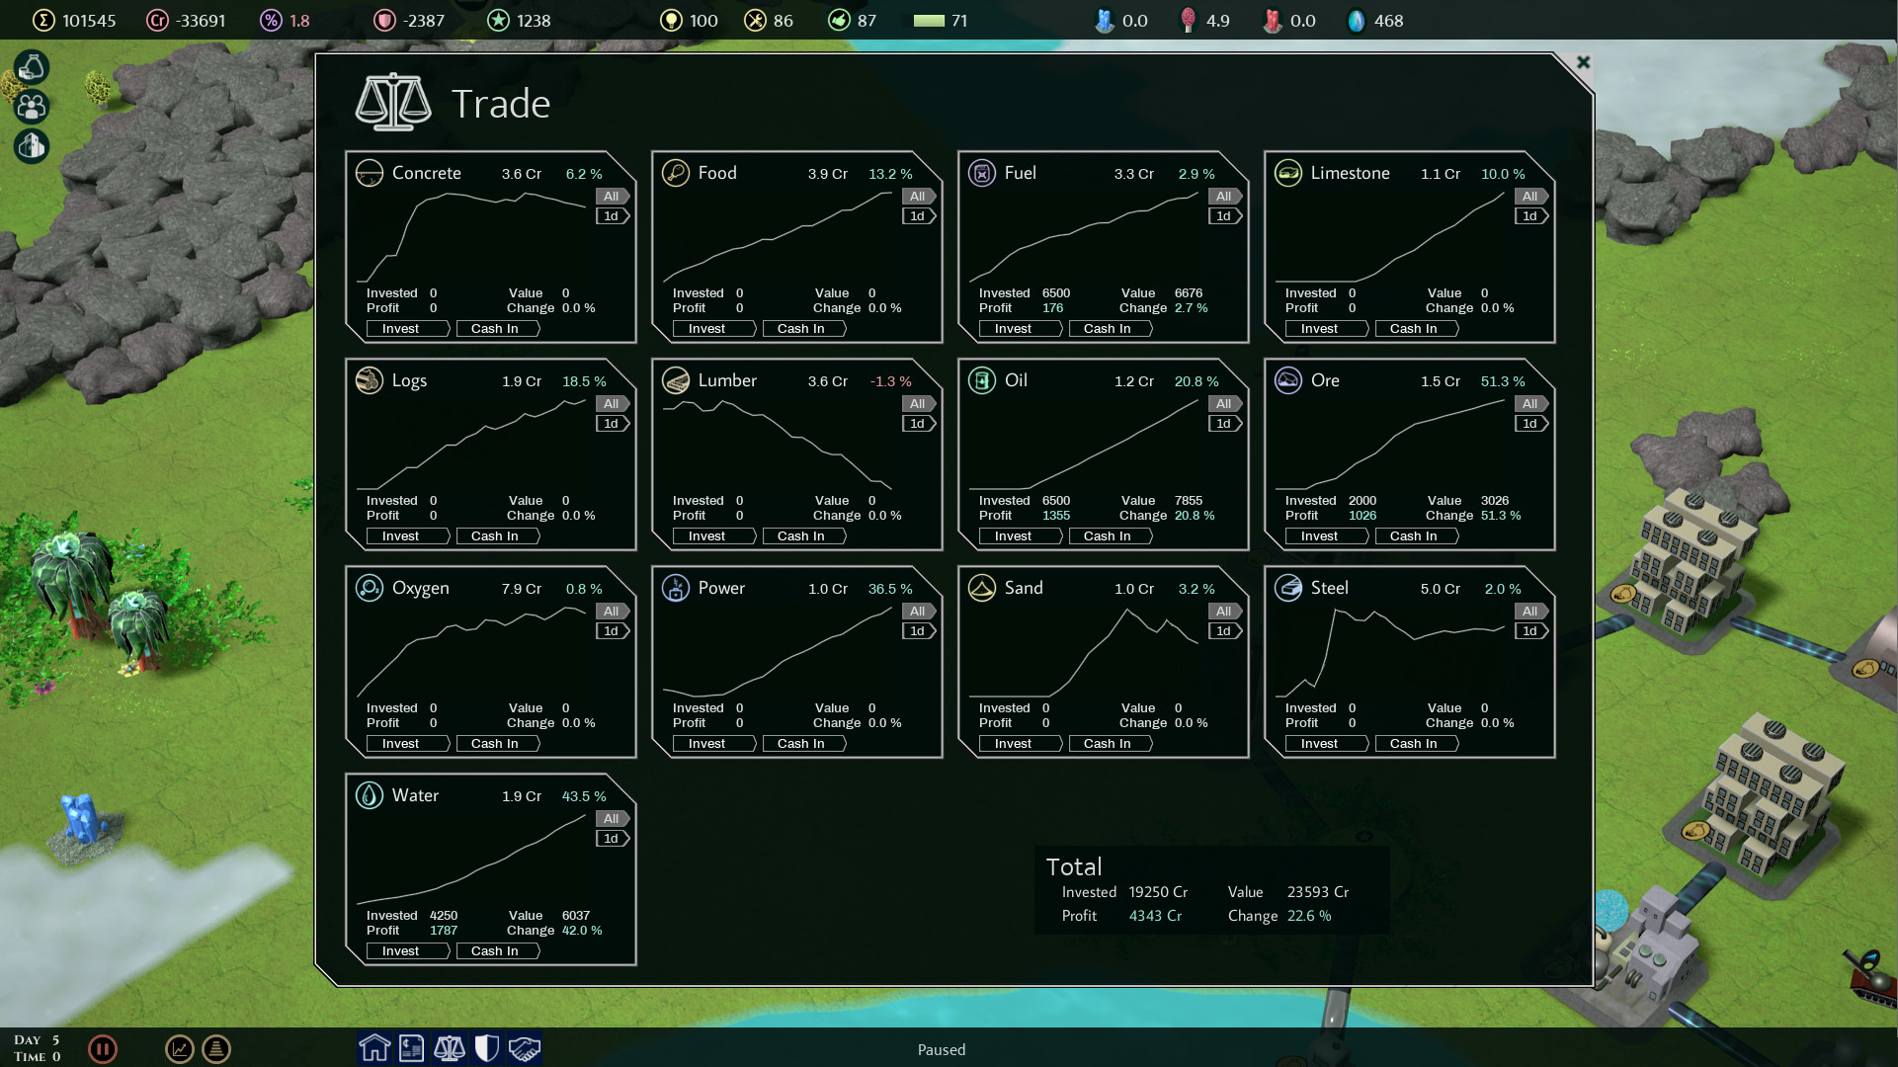Click the Power resource icon
The image size is (1898, 1067).
tap(676, 589)
